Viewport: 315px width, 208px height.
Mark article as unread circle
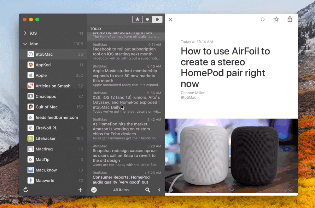(x=262, y=20)
